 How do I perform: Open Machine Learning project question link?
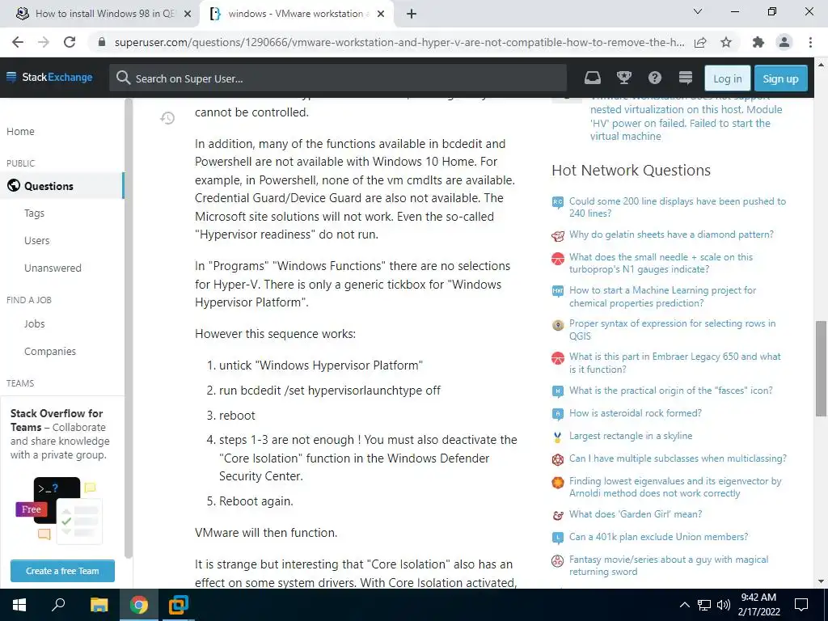[x=663, y=296]
